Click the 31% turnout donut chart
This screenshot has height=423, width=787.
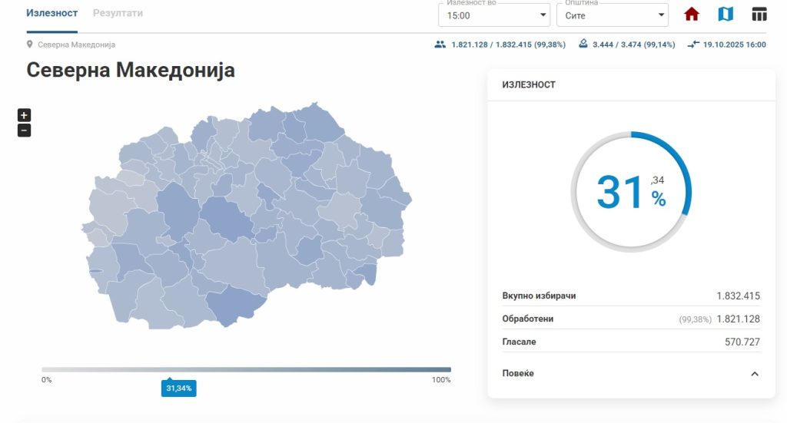pyautogui.click(x=631, y=192)
